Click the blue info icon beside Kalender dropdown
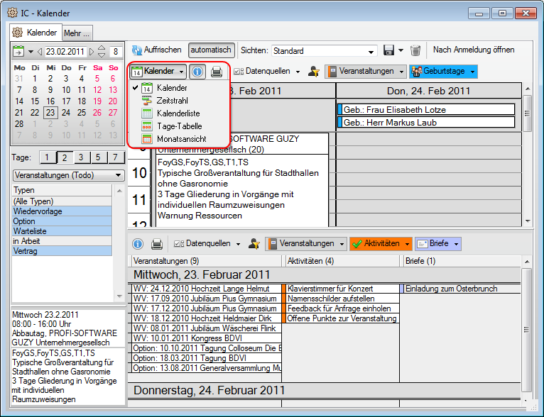 click(x=198, y=72)
